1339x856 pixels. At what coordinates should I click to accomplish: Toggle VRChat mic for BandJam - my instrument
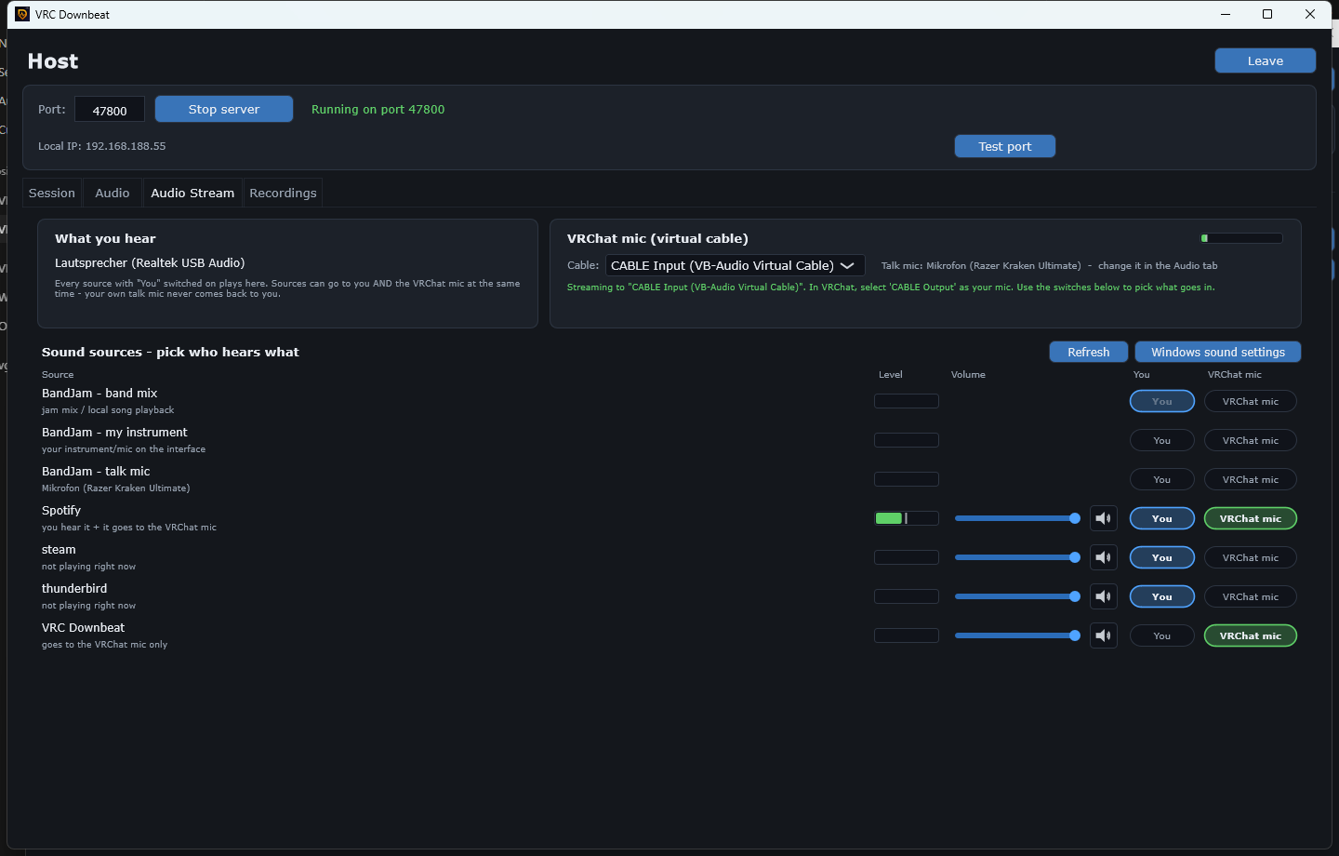click(1251, 440)
